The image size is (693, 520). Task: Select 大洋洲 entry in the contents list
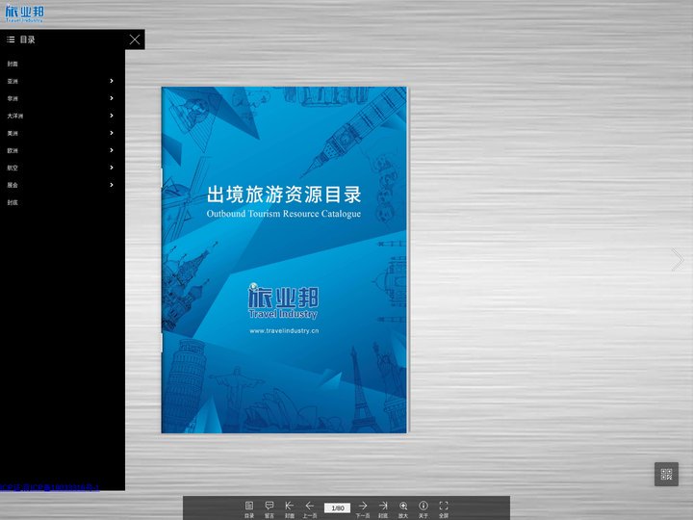click(15, 116)
